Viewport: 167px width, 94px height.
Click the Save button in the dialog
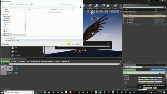tap(69, 44)
